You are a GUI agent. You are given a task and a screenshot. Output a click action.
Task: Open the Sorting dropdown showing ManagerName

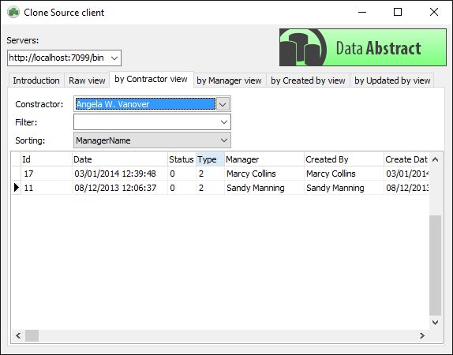pos(152,140)
